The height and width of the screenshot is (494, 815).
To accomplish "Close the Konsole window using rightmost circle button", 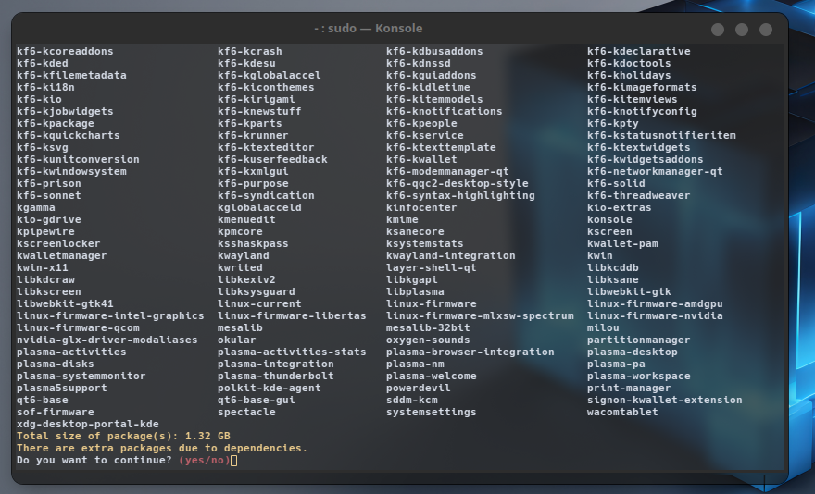I will [765, 30].
